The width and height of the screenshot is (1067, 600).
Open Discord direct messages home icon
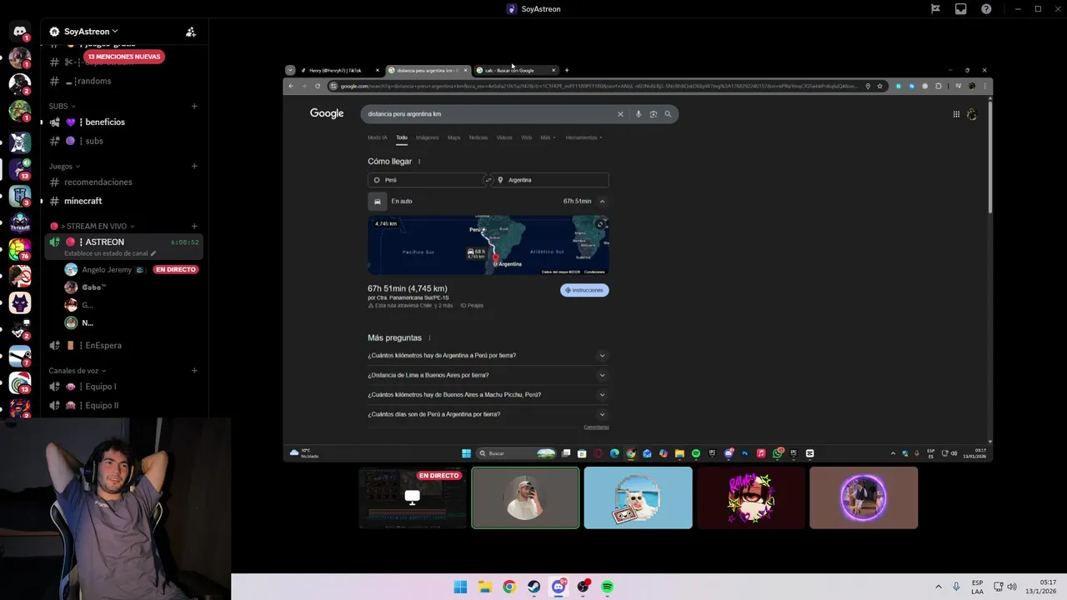coord(20,32)
